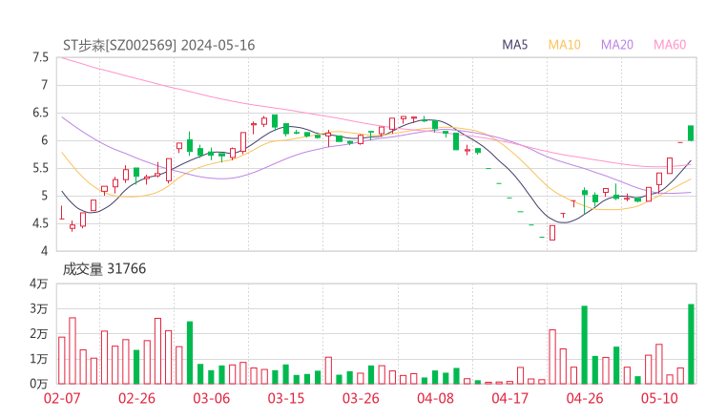The width and height of the screenshot is (706, 420).
Task: Click the tall green volume bar above 04-26
Action: [x=585, y=346]
